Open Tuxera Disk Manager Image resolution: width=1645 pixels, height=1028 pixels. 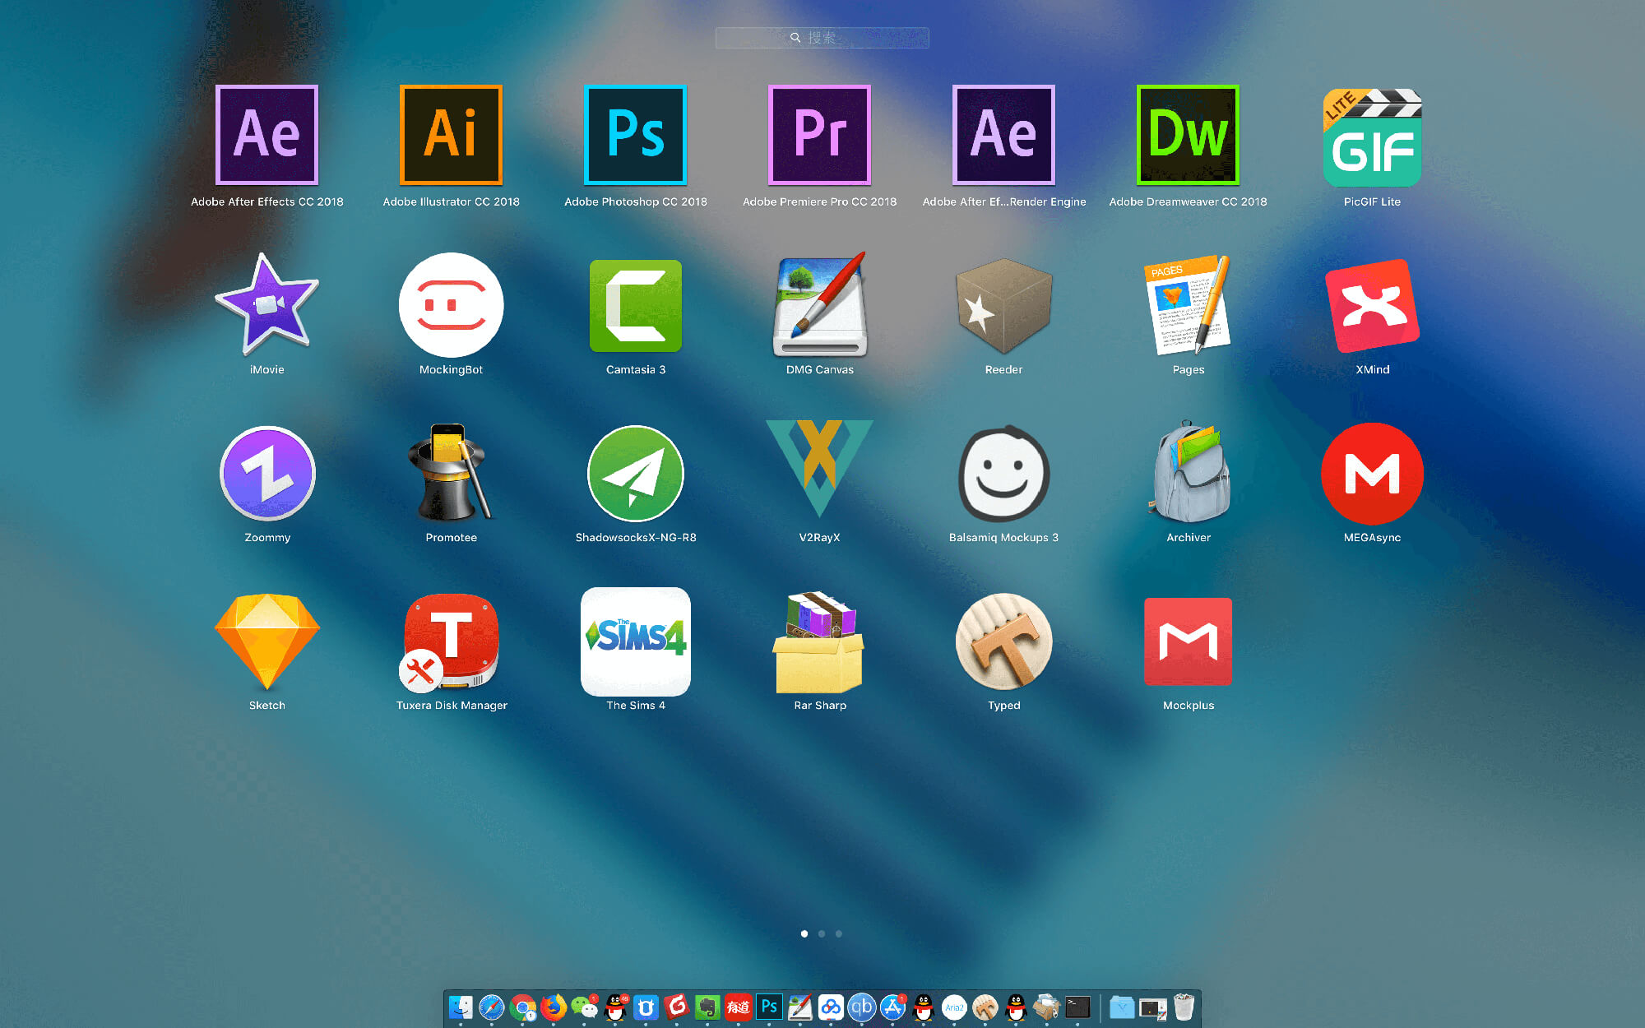[451, 642]
